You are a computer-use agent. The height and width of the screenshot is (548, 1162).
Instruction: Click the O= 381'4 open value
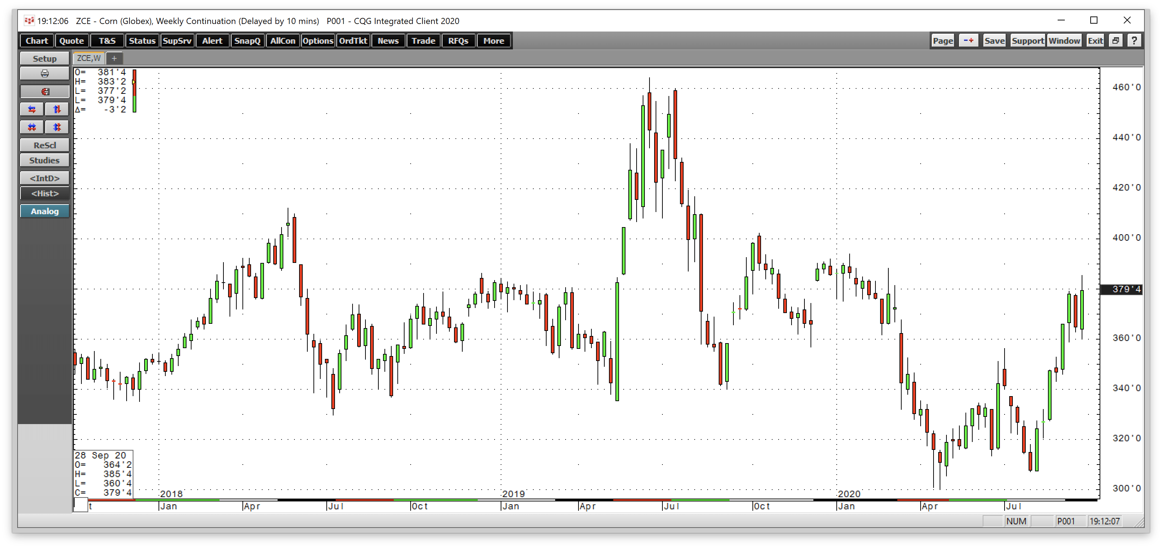100,72
